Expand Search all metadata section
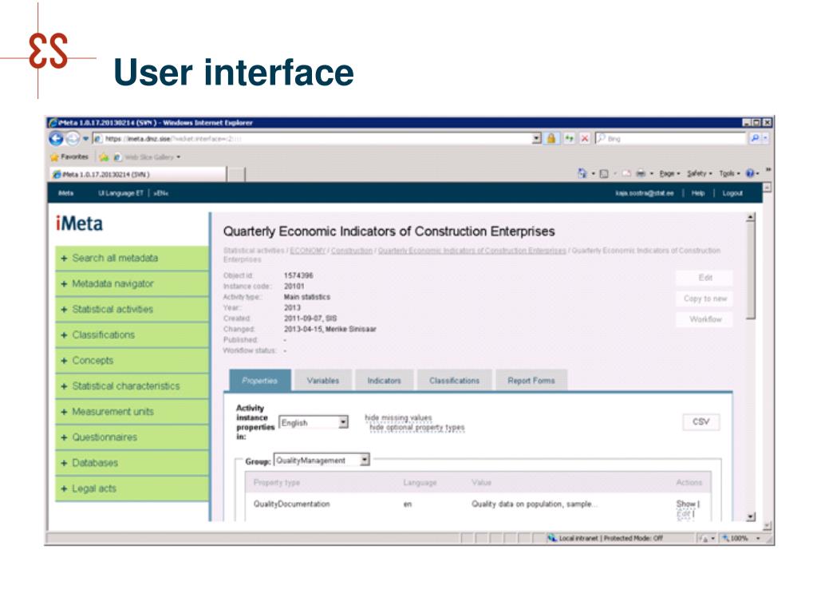The width and height of the screenshot is (817, 613). click(x=132, y=258)
